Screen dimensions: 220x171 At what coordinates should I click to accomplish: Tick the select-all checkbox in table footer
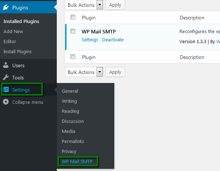click(73, 57)
